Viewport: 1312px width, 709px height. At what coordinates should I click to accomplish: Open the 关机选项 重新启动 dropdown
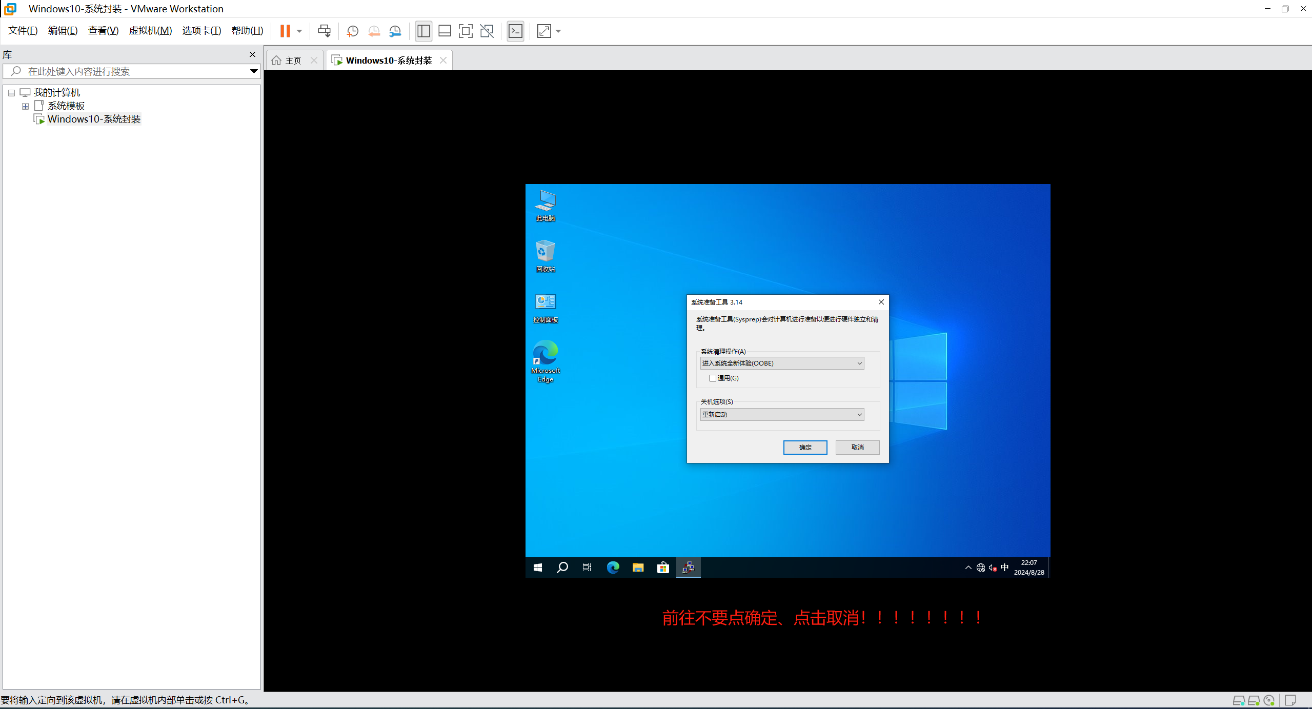click(782, 415)
